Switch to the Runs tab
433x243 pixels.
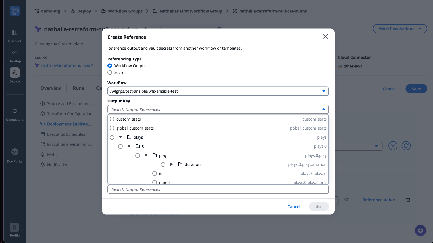coord(78,88)
